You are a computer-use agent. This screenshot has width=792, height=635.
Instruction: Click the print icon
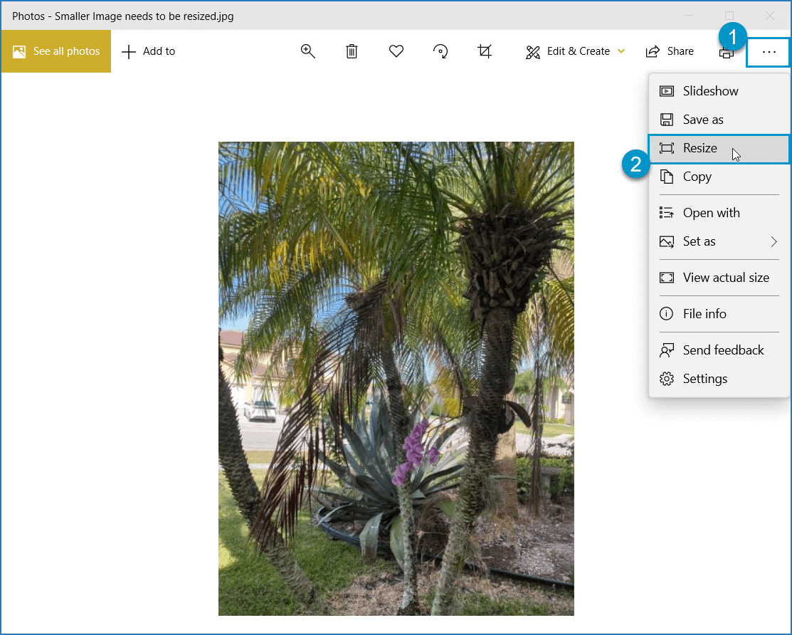pos(726,53)
